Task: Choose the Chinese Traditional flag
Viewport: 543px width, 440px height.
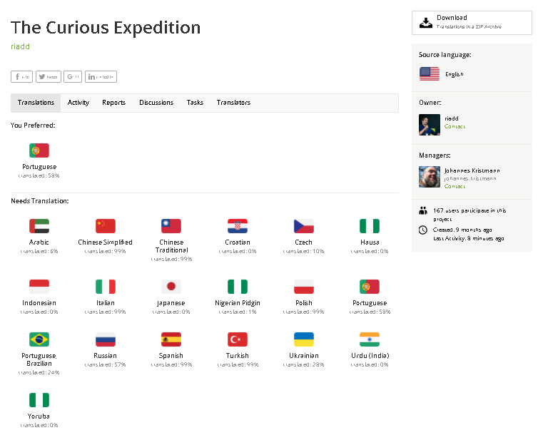Action: [171, 226]
